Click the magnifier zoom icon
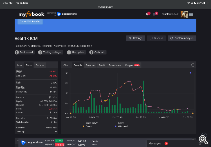Image resolution: width=211 pixels, height=147 pixels. click(x=203, y=140)
